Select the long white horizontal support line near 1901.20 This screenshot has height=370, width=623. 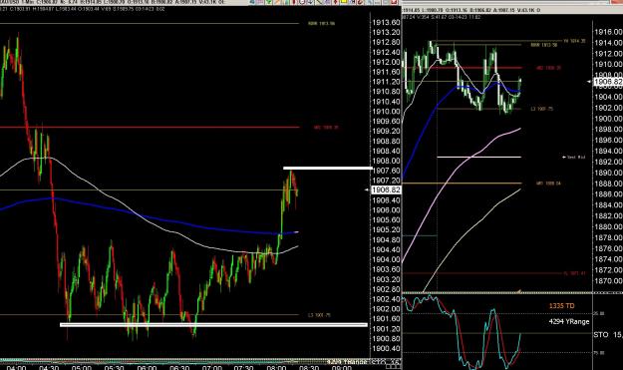(213, 325)
